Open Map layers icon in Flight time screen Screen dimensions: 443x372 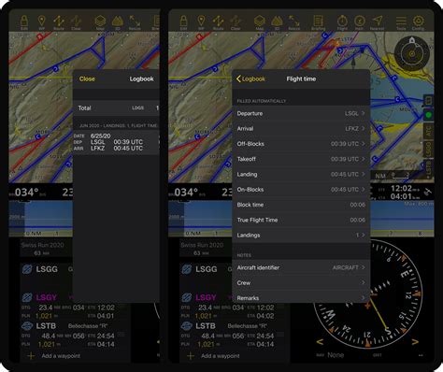click(x=259, y=22)
